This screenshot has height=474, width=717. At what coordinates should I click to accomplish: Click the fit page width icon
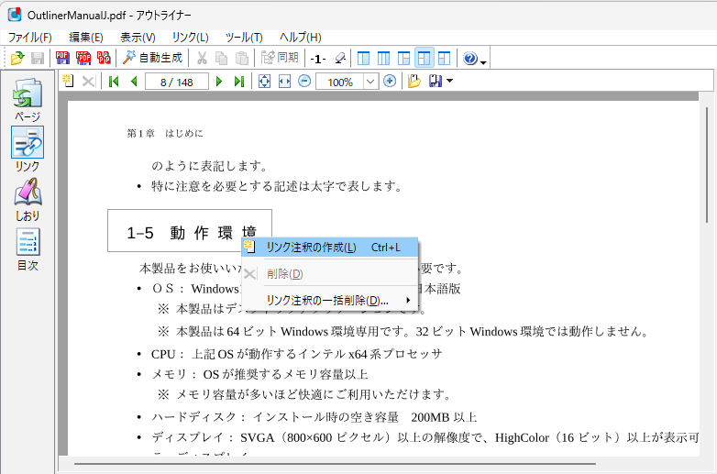pos(284,82)
